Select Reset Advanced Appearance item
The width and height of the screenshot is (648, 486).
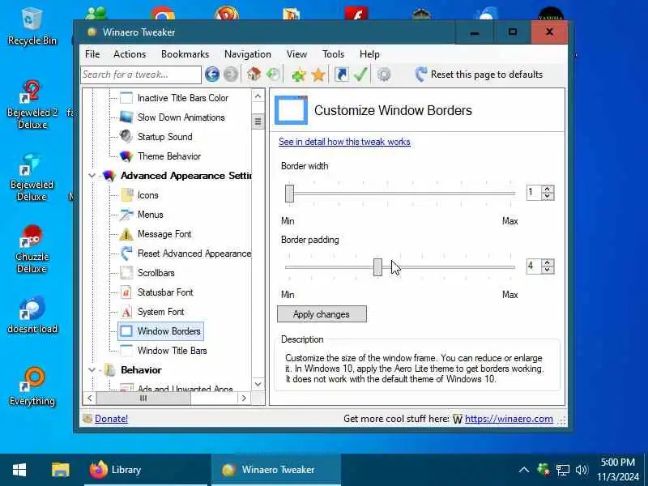pos(194,254)
